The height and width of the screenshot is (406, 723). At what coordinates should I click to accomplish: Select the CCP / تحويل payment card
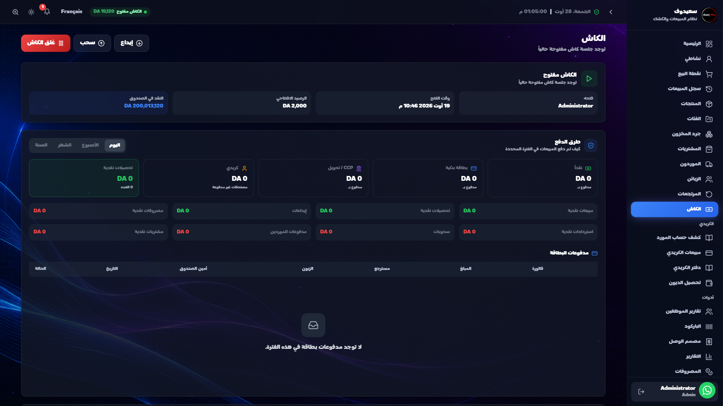click(313, 178)
